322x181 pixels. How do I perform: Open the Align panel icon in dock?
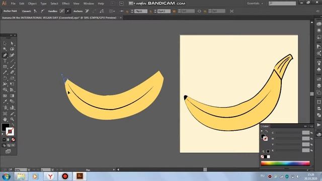(x=318, y=109)
